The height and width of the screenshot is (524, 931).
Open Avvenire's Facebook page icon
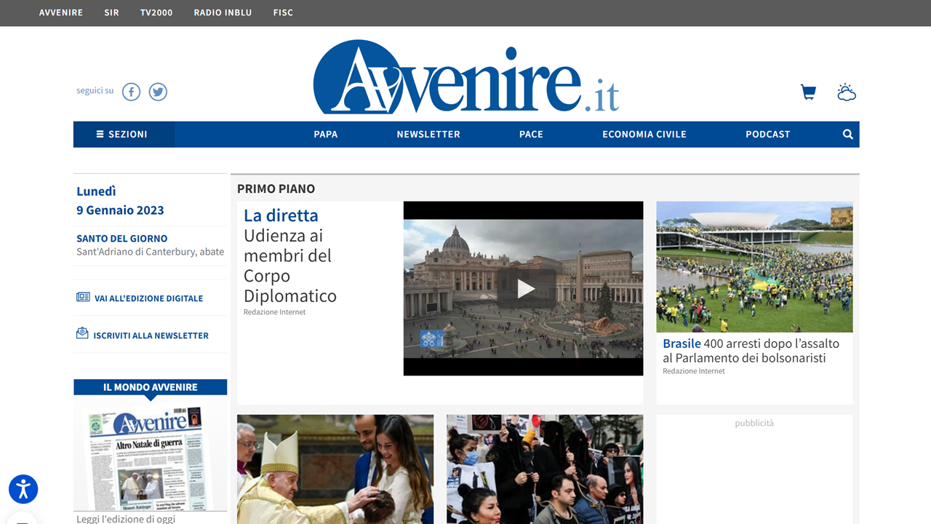(131, 92)
